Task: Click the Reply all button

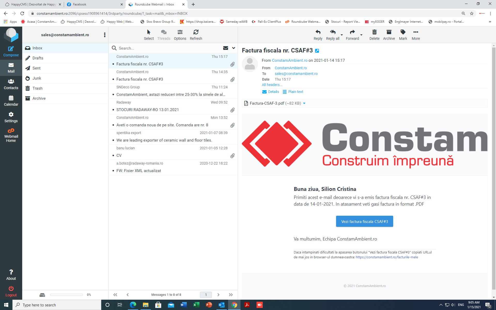Action: click(333, 35)
